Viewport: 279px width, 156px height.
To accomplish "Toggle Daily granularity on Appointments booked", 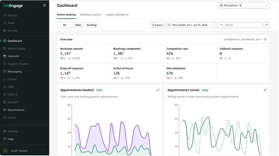I will pyautogui.click(x=99, y=90).
